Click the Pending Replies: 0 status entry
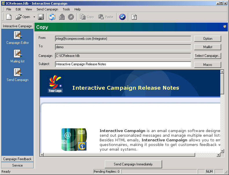Image resolution: width=229 pixels, height=175 pixels. 107,172
